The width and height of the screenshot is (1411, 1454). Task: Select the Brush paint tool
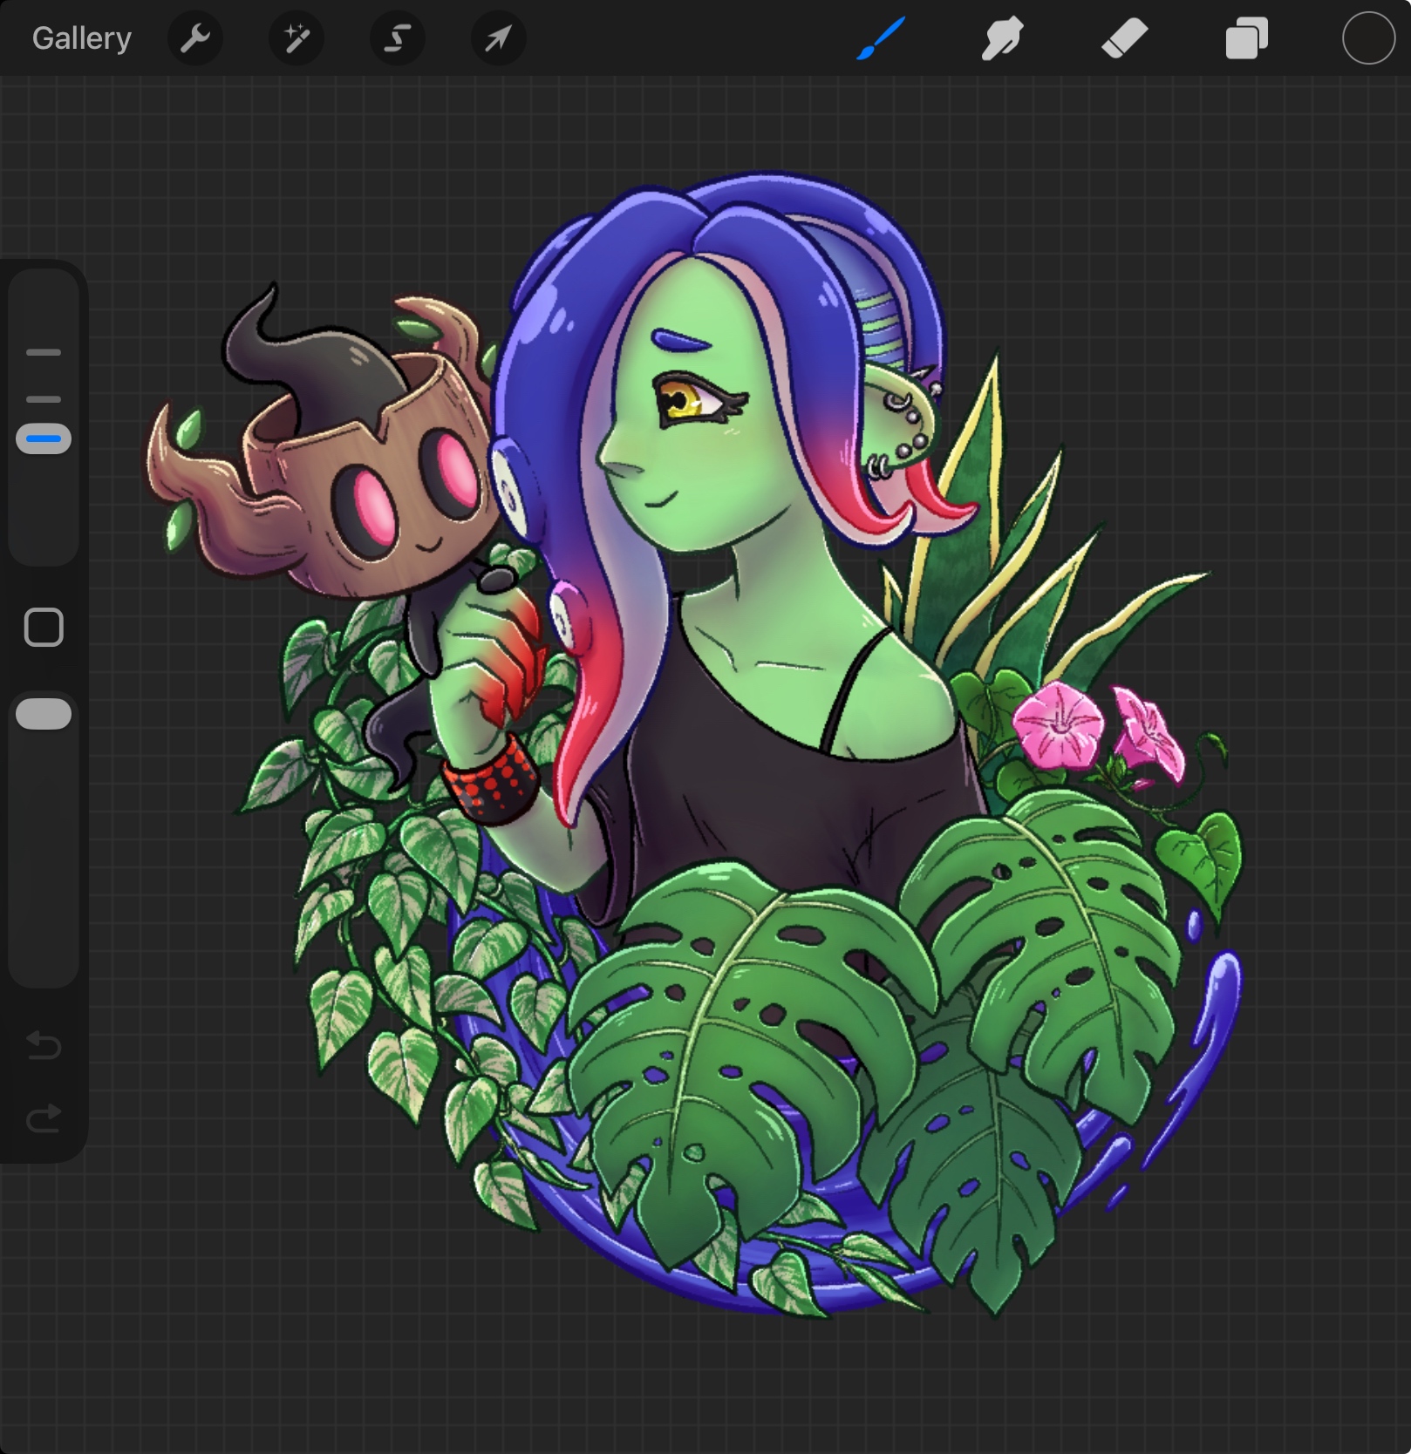[881, 38]
